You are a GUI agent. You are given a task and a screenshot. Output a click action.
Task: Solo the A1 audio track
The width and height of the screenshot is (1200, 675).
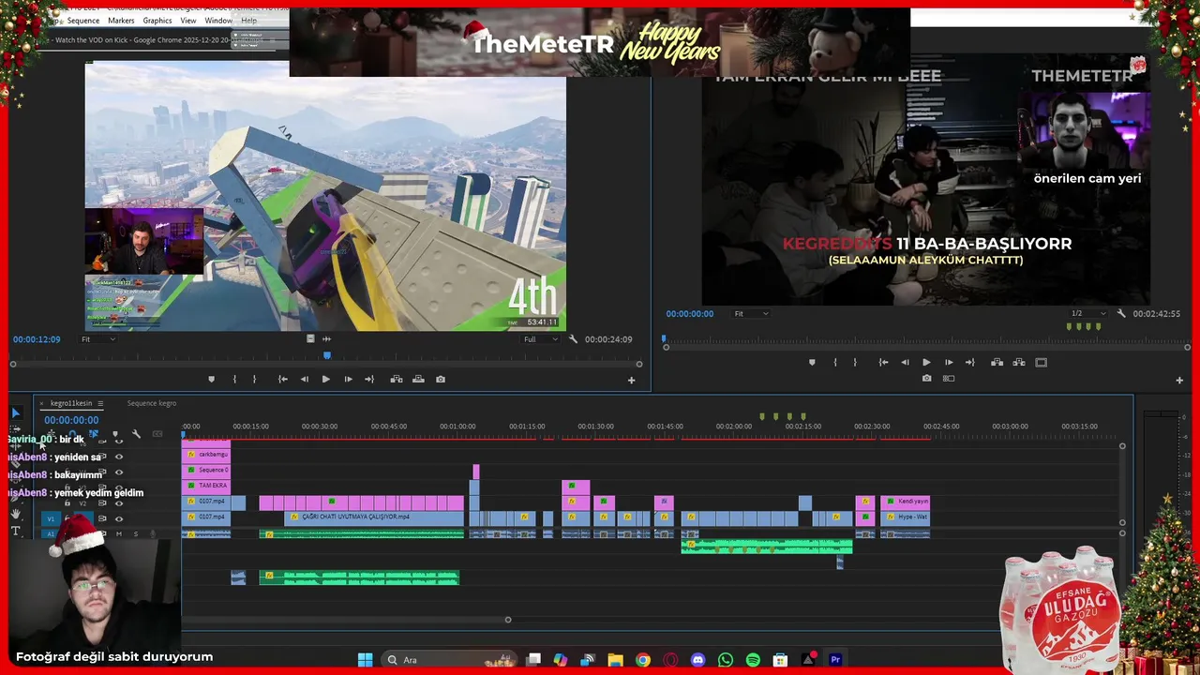[135, 533]
